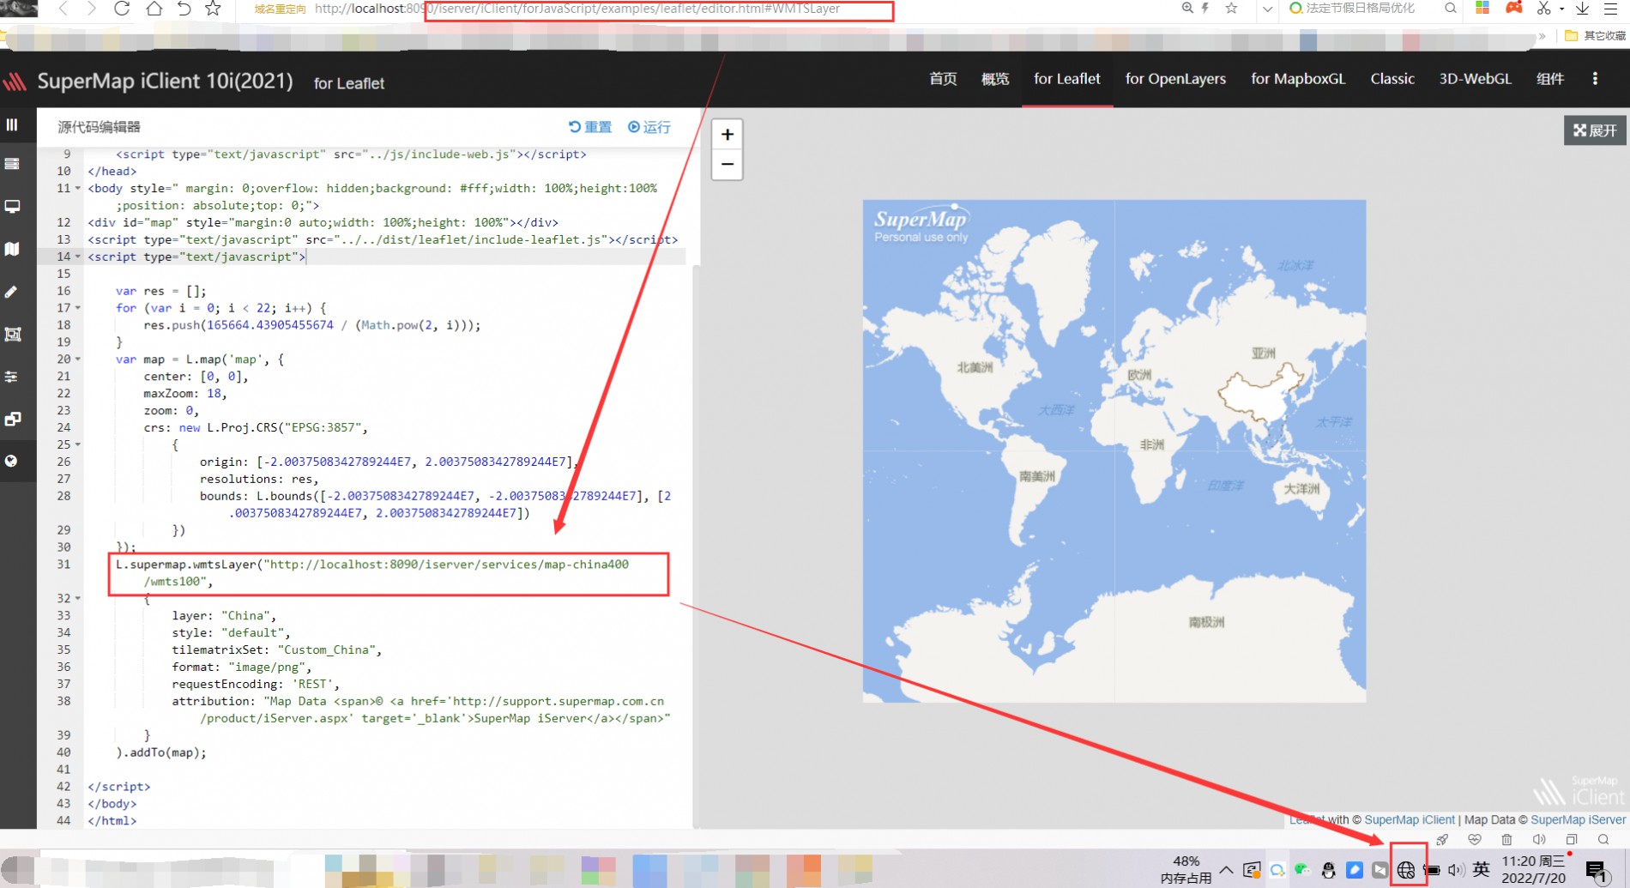Open the browser downloads arrow icon
Viewport: 1630px width, 888px height.
[1583, 8]
